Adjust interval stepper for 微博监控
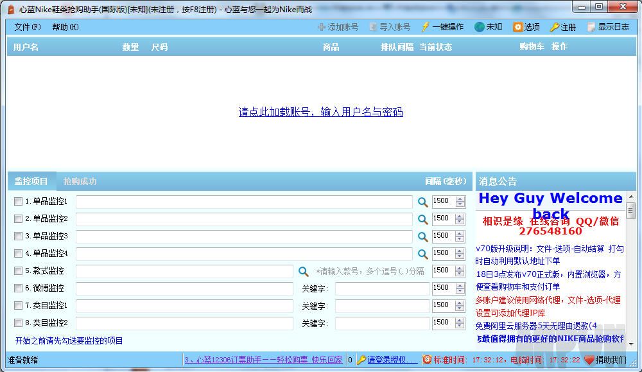 [x=460, y=288]
